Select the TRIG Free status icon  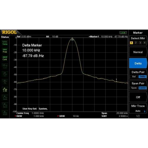tap(5, 51)
